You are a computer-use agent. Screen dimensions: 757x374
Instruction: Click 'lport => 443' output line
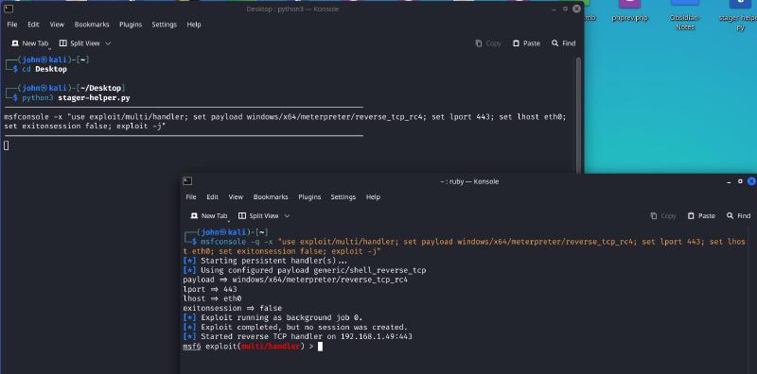pyautogui.click(x=210, y=290)
